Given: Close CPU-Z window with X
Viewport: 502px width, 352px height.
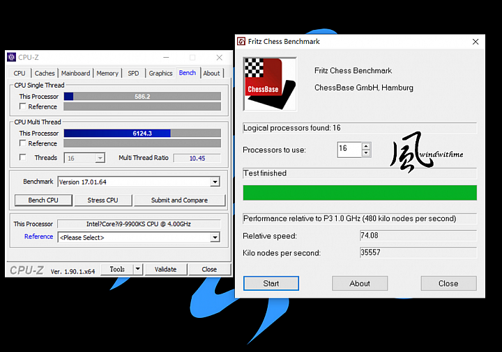Looking at the screenshot, I should [x=220, y=58].
